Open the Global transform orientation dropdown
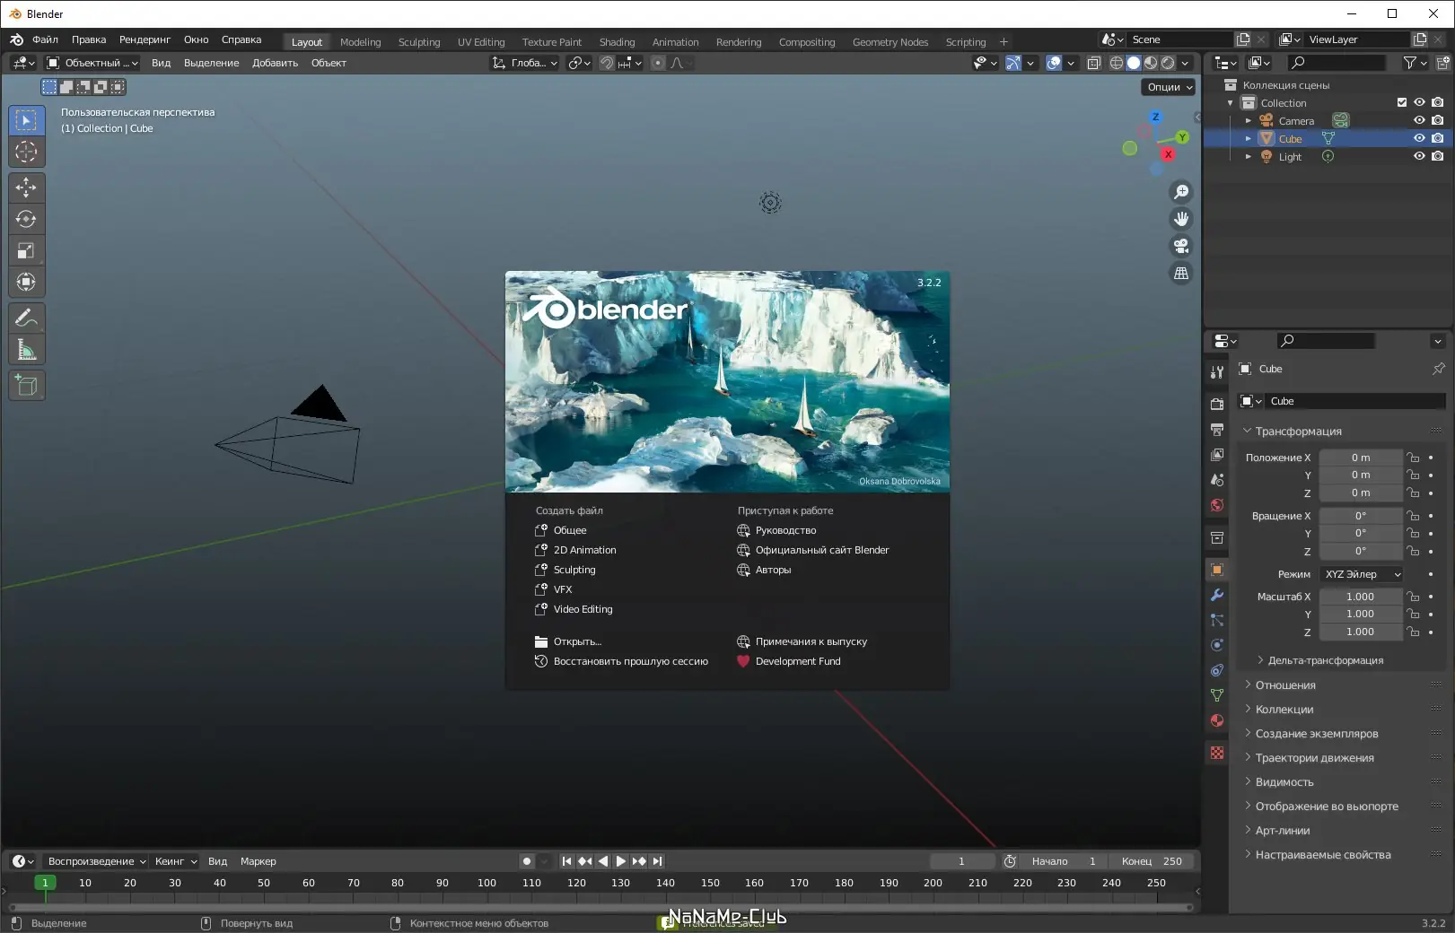This screenshot has width=1455, height=933. click(x=525, y=63)
